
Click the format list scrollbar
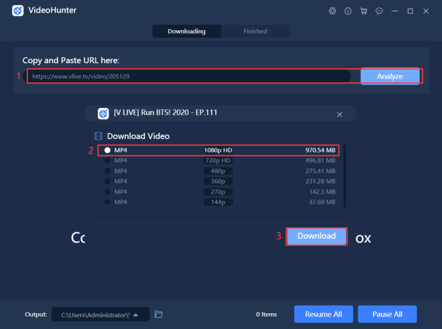(345, 176)
